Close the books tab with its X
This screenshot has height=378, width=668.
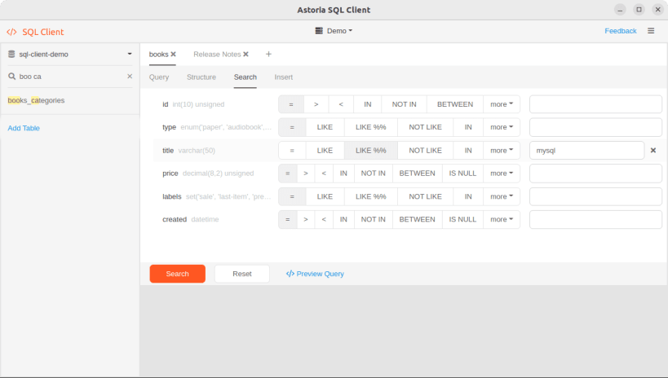(x=174, y=54)
